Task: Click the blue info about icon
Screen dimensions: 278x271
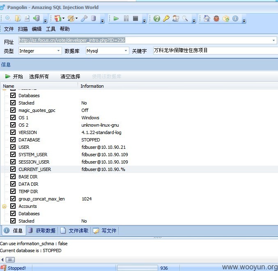Action: point(235,18)
